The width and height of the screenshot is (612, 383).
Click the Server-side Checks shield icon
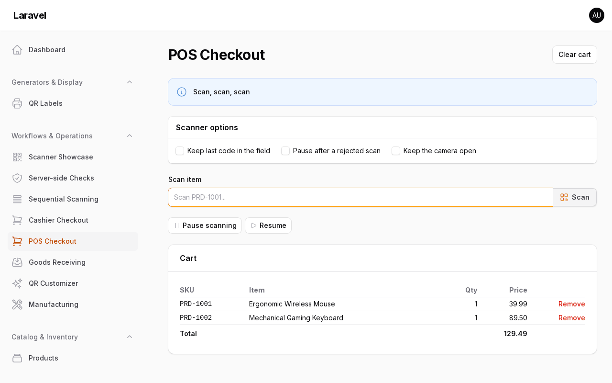[17, 178]
